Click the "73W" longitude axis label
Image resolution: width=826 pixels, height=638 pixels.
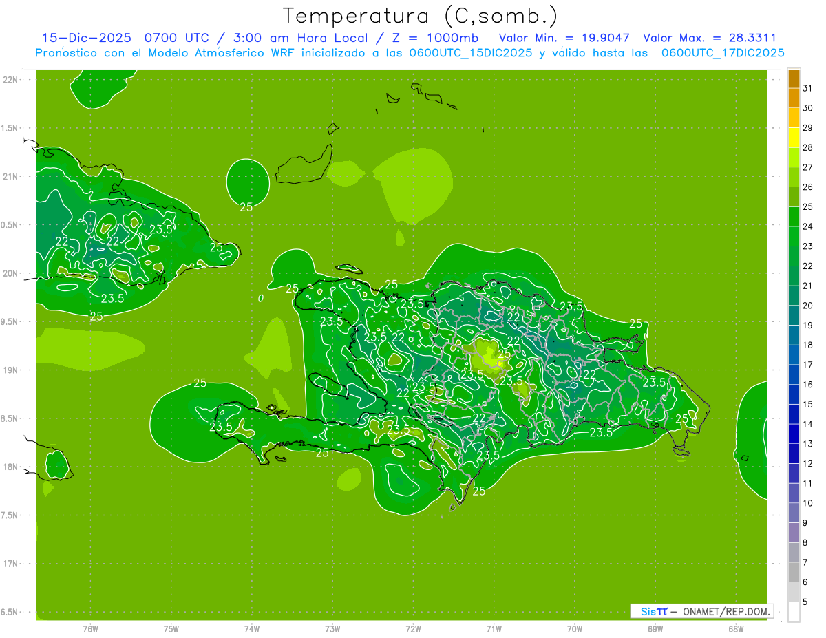(332, 628)
